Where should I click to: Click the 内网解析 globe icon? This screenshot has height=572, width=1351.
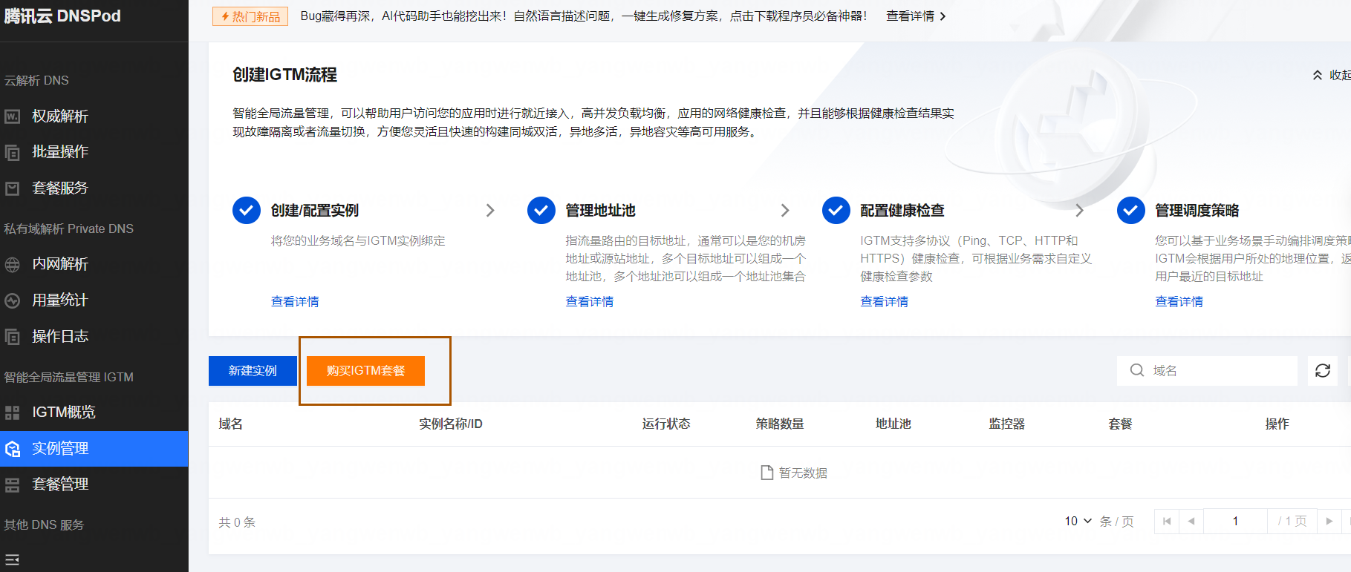click(13, 265)
